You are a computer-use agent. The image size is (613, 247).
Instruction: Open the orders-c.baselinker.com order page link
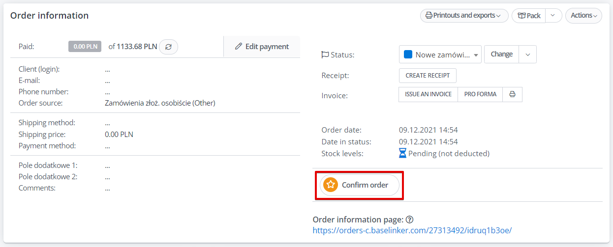[412, 230]
